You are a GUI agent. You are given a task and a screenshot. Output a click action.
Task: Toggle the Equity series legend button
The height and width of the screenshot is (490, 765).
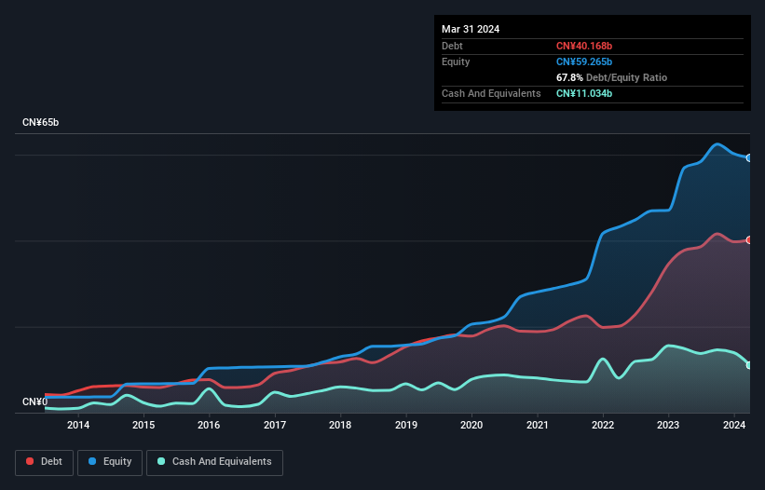tap(110, 462)
